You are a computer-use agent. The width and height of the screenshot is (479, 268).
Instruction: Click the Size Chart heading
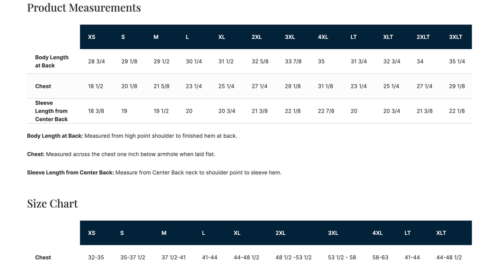click(x=52, y=204)
